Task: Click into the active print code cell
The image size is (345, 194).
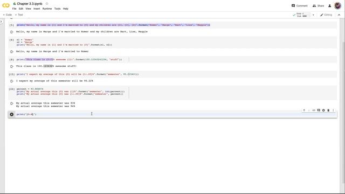Action: [x=176, y=114]
